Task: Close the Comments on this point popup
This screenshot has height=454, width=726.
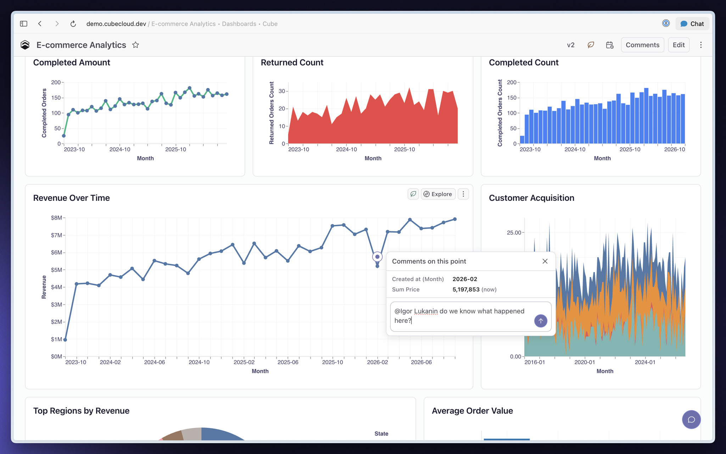Action: pyautogui.click(x=545, y=261)
